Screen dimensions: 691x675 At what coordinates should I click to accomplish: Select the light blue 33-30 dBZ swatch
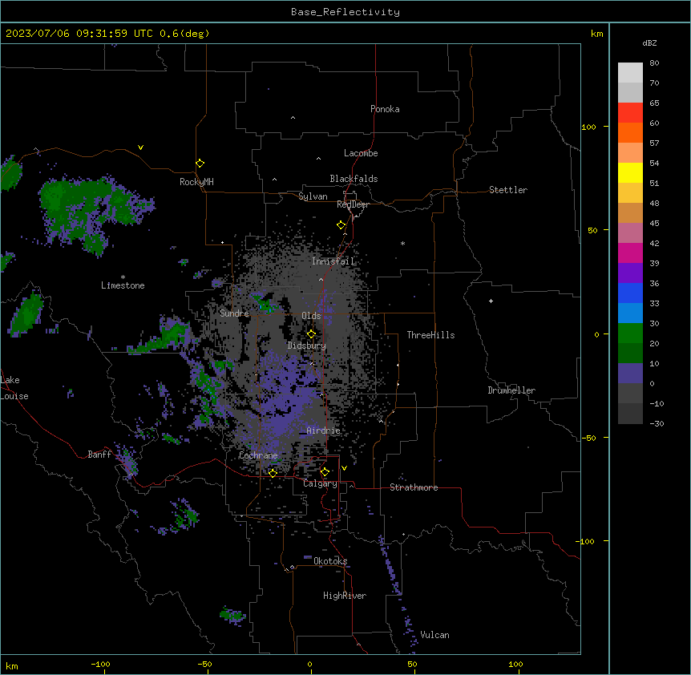(630, 313)
